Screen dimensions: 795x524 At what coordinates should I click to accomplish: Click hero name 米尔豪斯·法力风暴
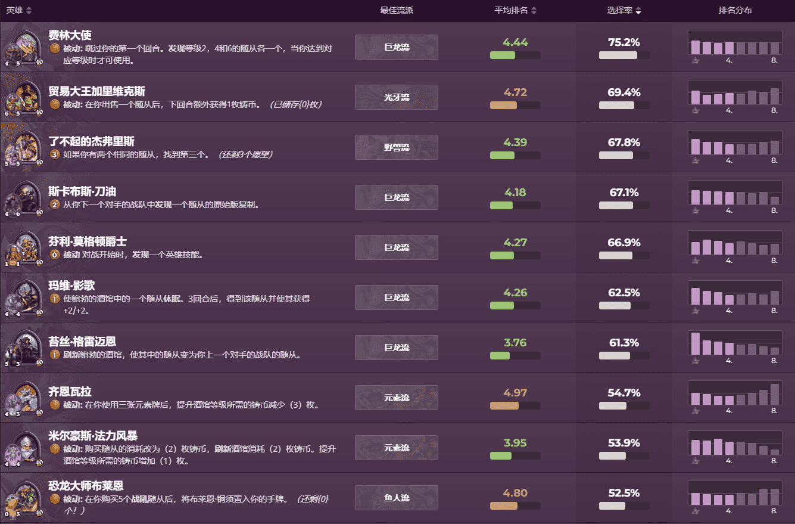[93, 436]
